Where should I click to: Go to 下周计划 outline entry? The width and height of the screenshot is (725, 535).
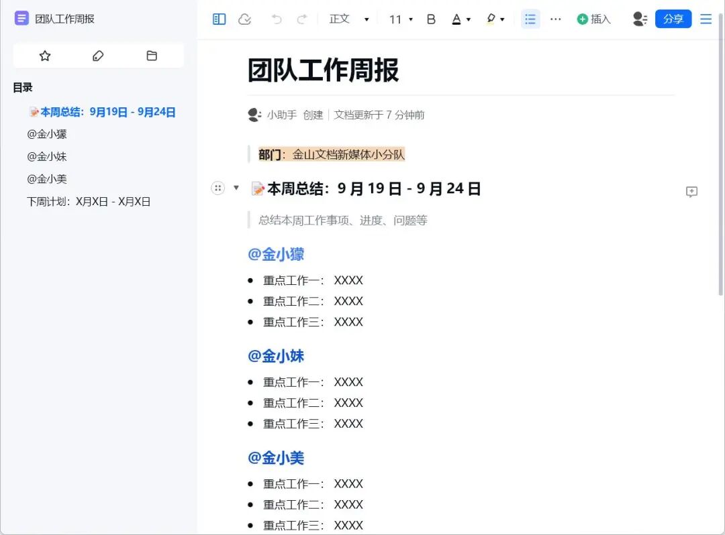point(89,202)
